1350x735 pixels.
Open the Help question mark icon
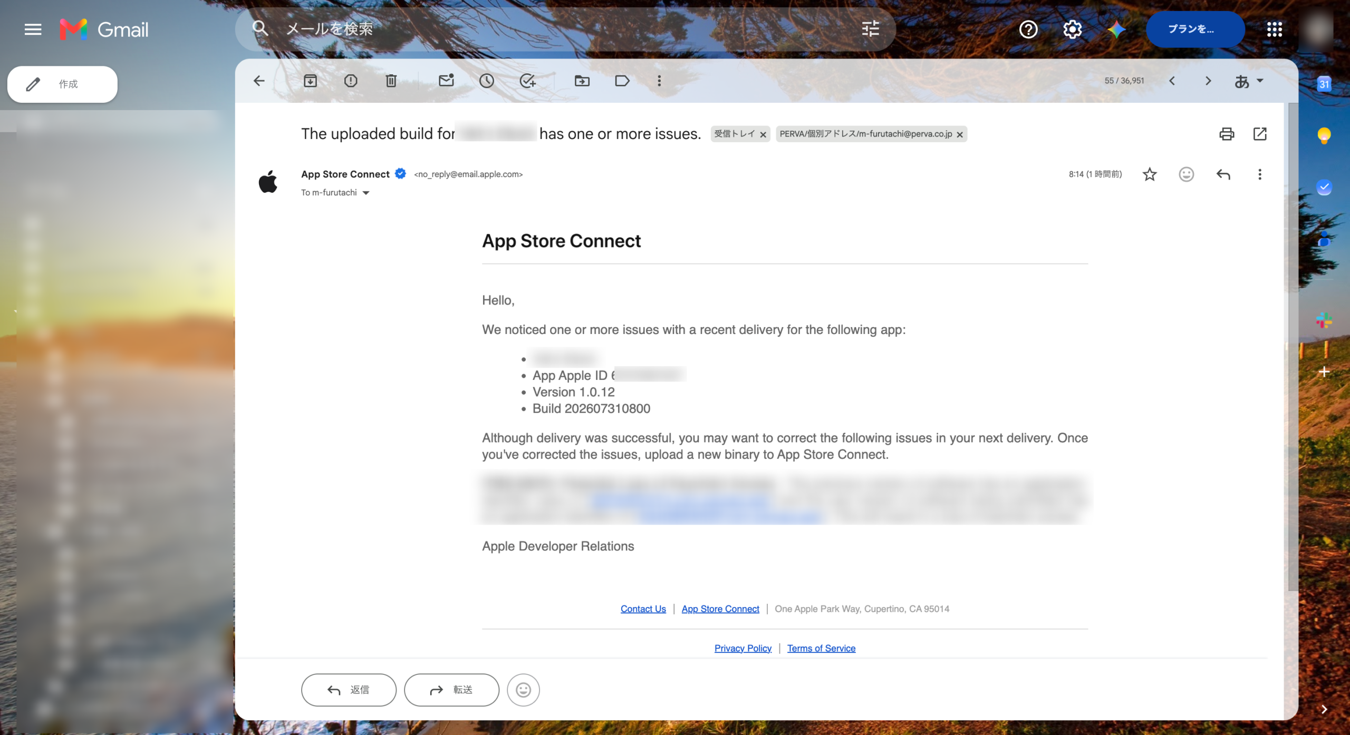point(1028,29)
